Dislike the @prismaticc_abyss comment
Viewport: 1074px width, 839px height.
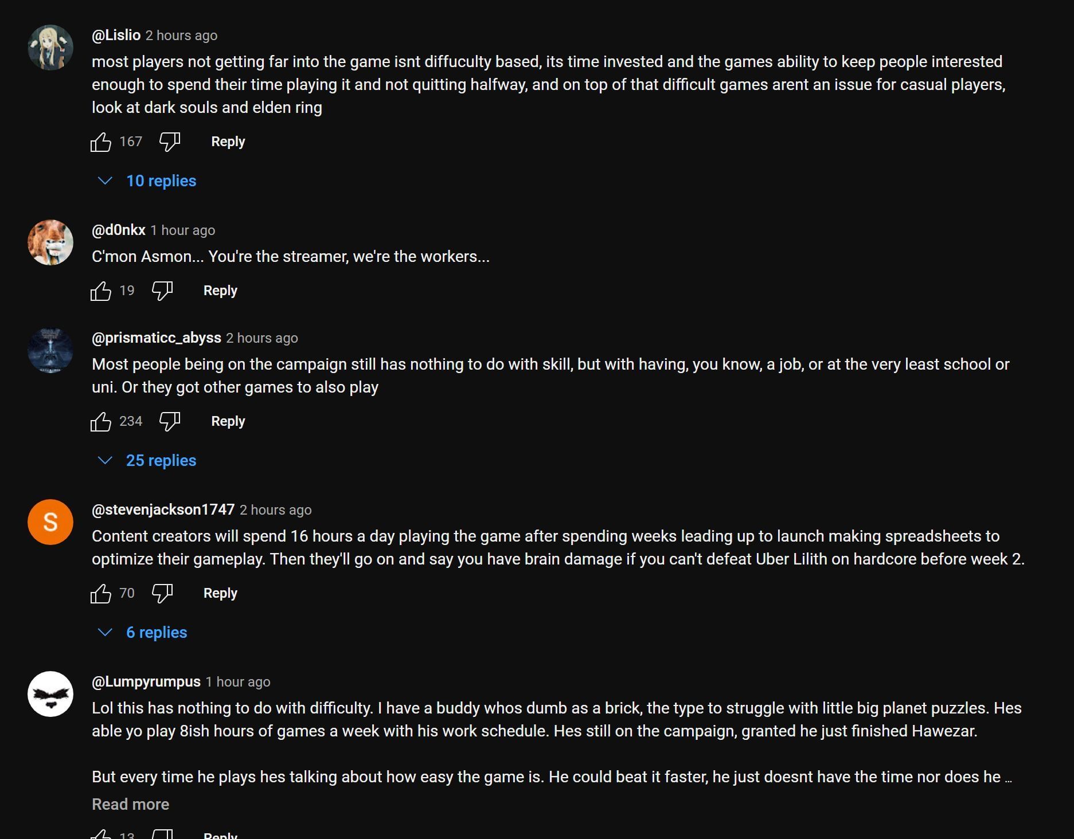(170, 421)
